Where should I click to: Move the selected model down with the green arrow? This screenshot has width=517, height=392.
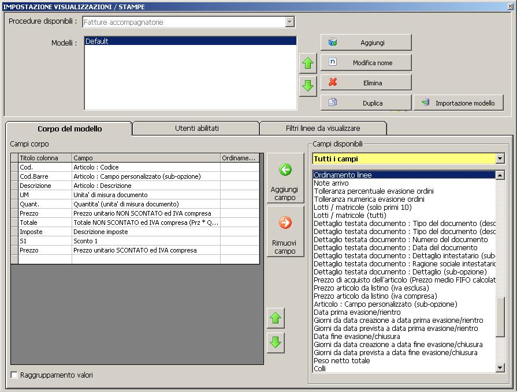tap(308, 86)
